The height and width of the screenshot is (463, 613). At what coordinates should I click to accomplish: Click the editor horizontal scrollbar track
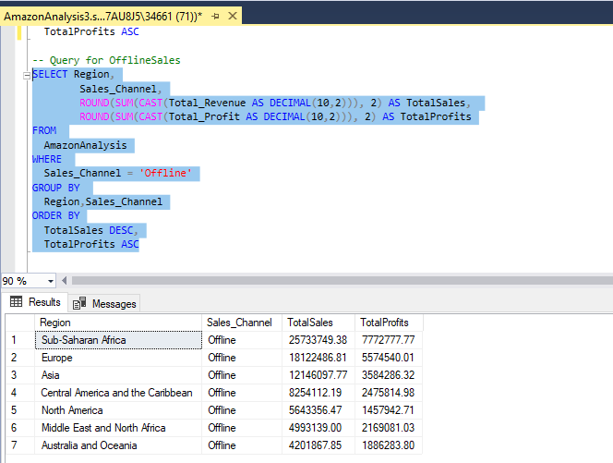[x=343, y=280]
